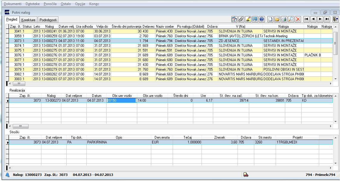Jump to the first record
This screenshot has height=181, width=340.
[x=306, y=19]
